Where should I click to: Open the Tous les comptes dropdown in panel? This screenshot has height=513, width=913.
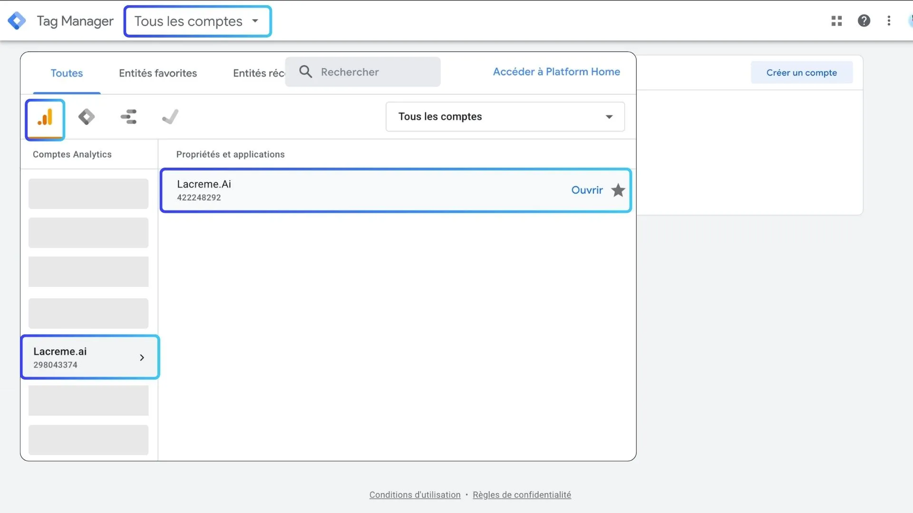click(x=505, y=116)
